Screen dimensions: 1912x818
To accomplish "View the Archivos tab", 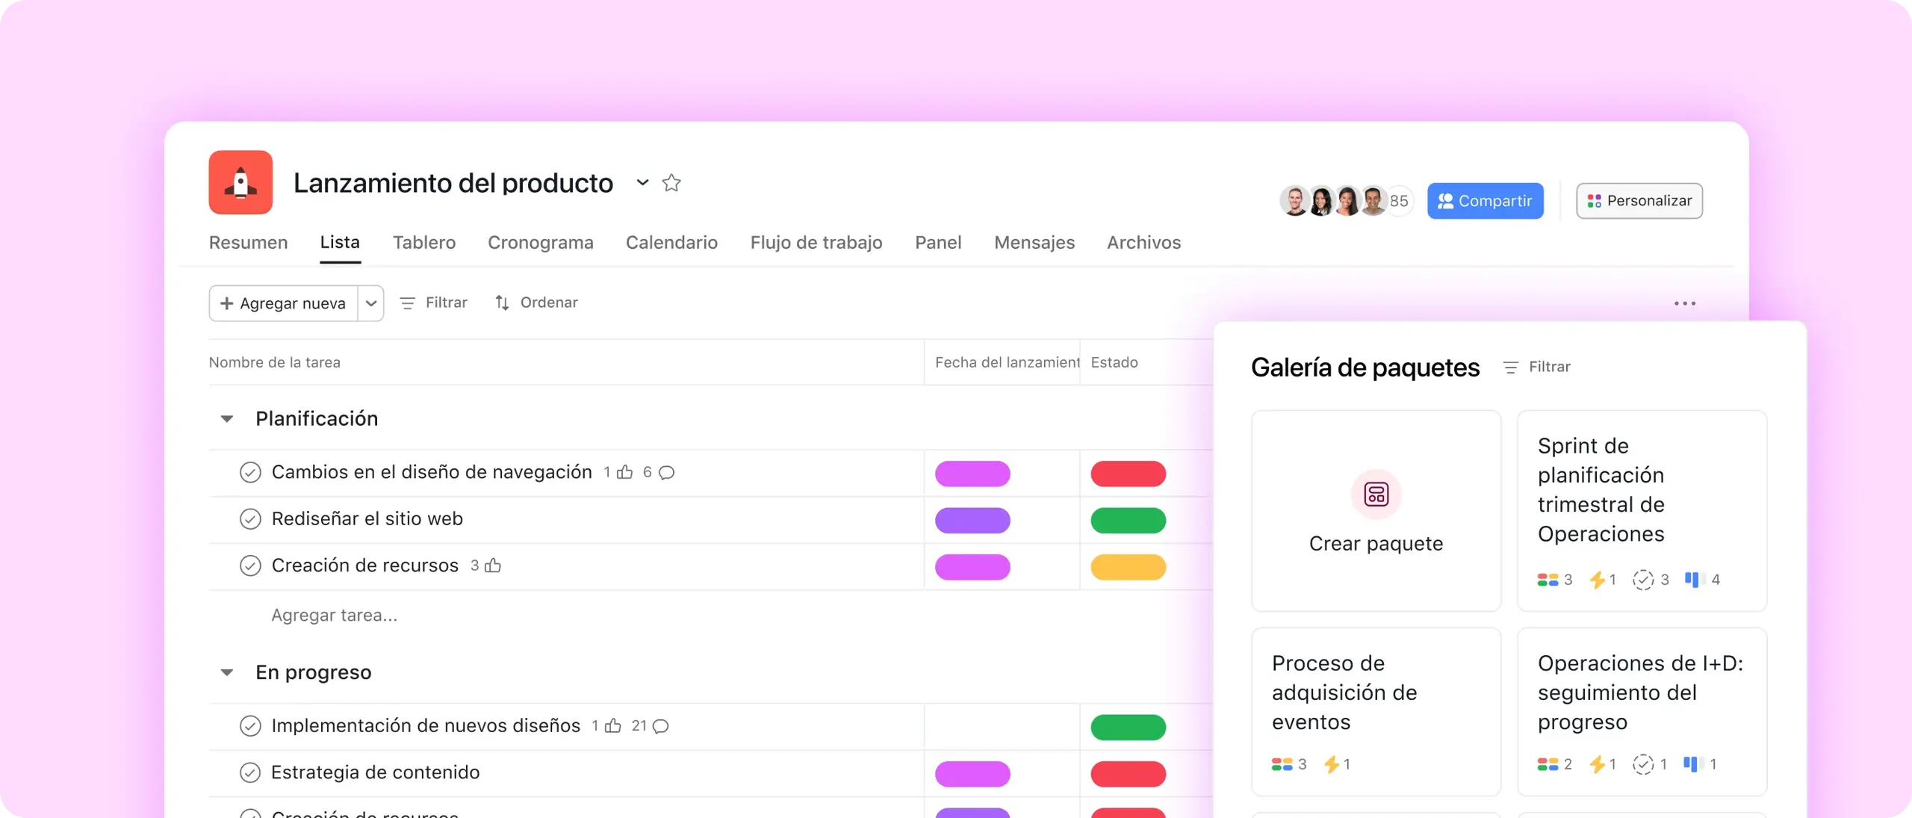I will pyautogui.click(x=1143, y=243).
